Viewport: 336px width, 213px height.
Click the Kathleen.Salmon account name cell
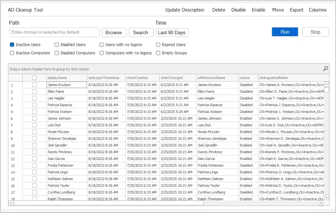[x=217, y=179]
